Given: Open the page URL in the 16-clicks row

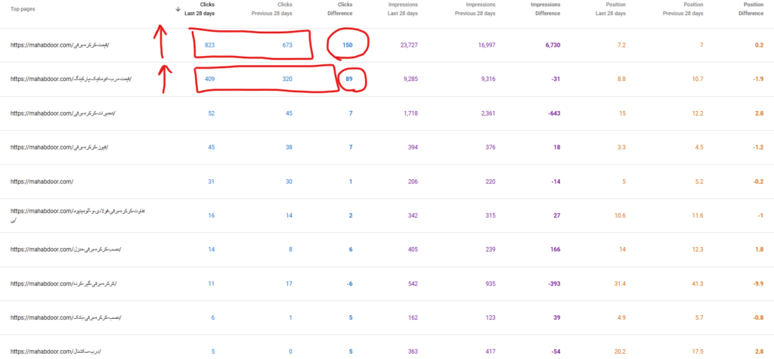Looking at the screenshot, I should coord(78,215).
